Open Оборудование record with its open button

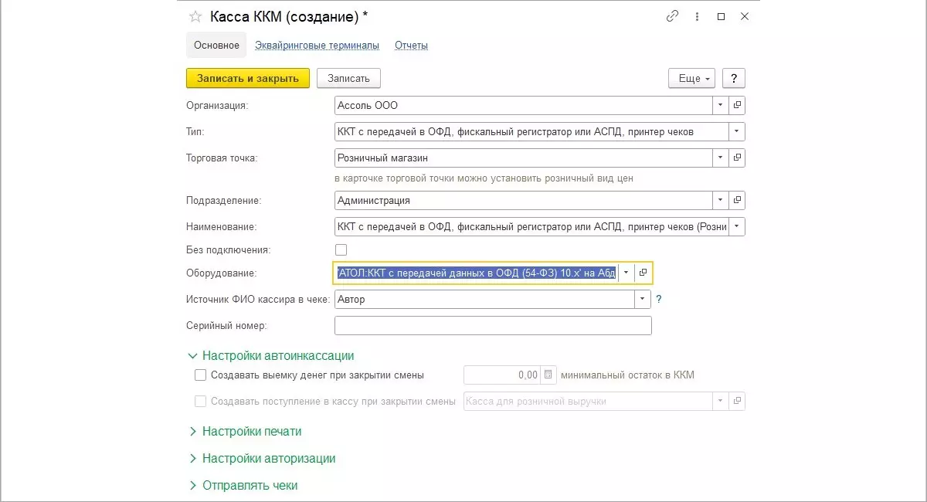pos(643,273)
